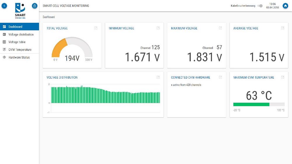Click the back arrow collapse button
The height and width of the screenshot is (164, 292).
(x=4, y=6)
